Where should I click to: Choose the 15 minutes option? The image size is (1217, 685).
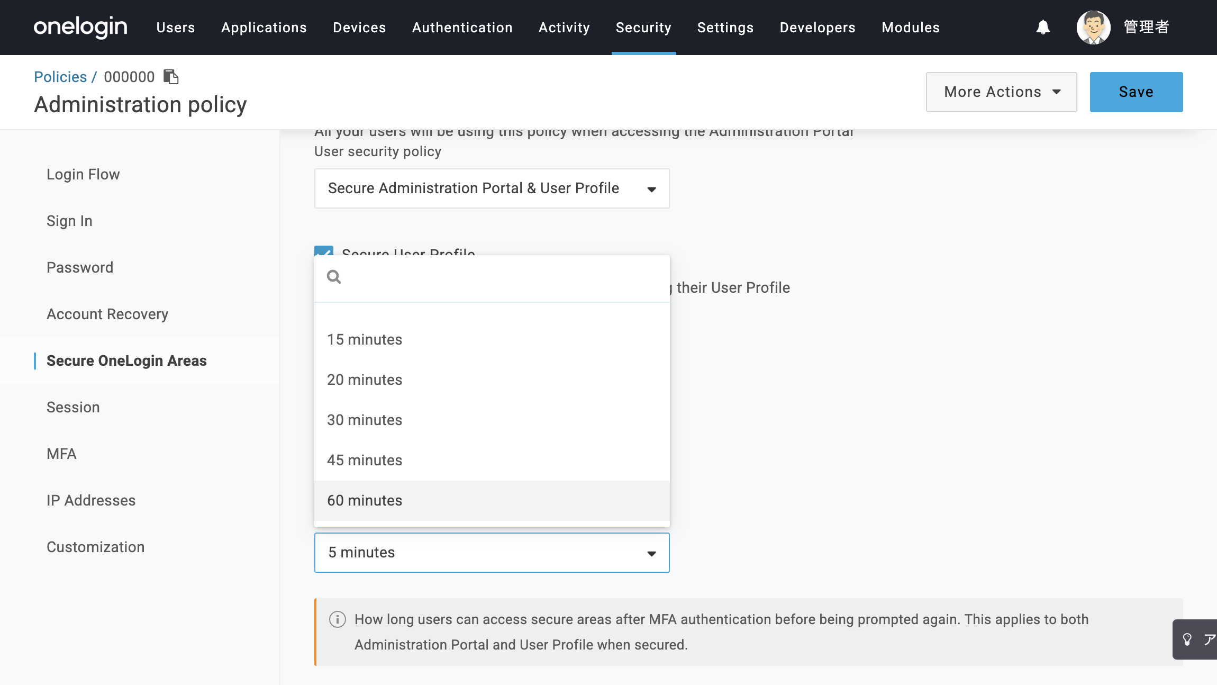492,340
